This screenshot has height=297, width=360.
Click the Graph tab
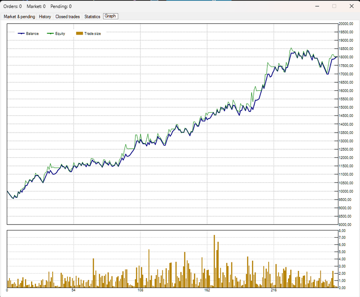coord(110,16)
